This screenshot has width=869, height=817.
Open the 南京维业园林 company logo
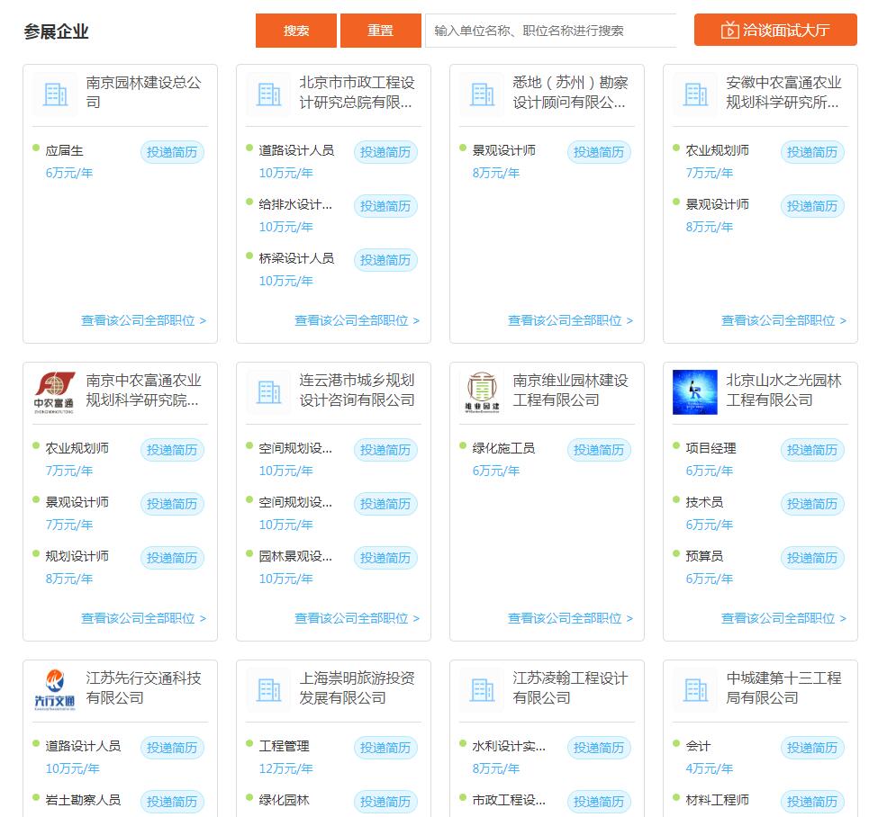tap(482, 392)
